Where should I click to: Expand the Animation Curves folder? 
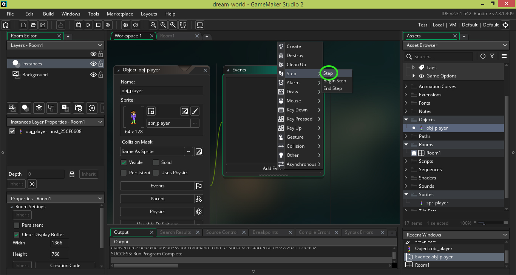tap(406, 87)
